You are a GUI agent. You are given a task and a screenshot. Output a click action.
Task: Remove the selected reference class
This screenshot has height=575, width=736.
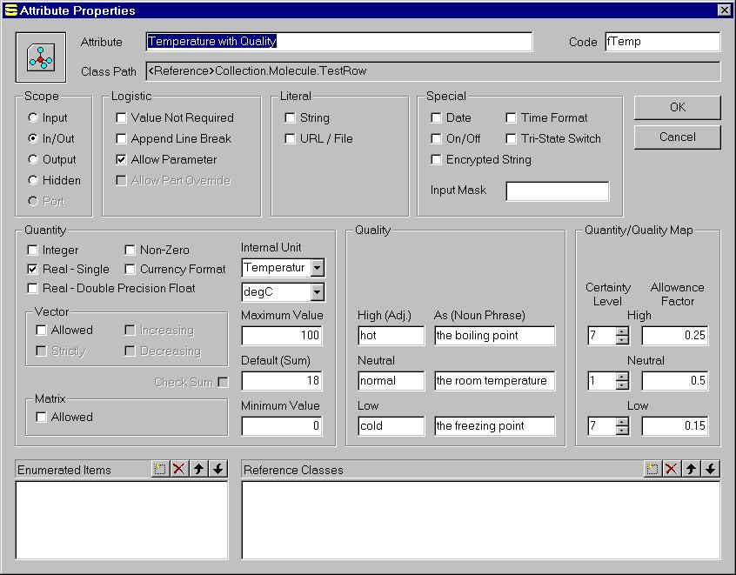(672, 469)
